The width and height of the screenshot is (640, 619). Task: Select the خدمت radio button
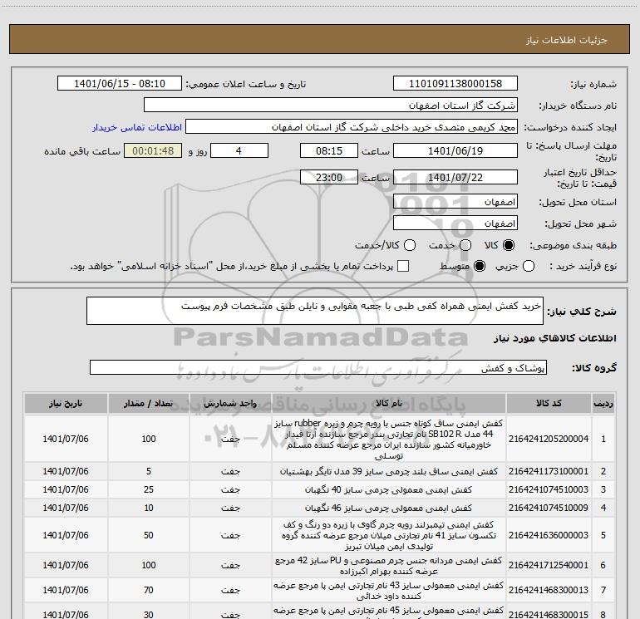465,245
